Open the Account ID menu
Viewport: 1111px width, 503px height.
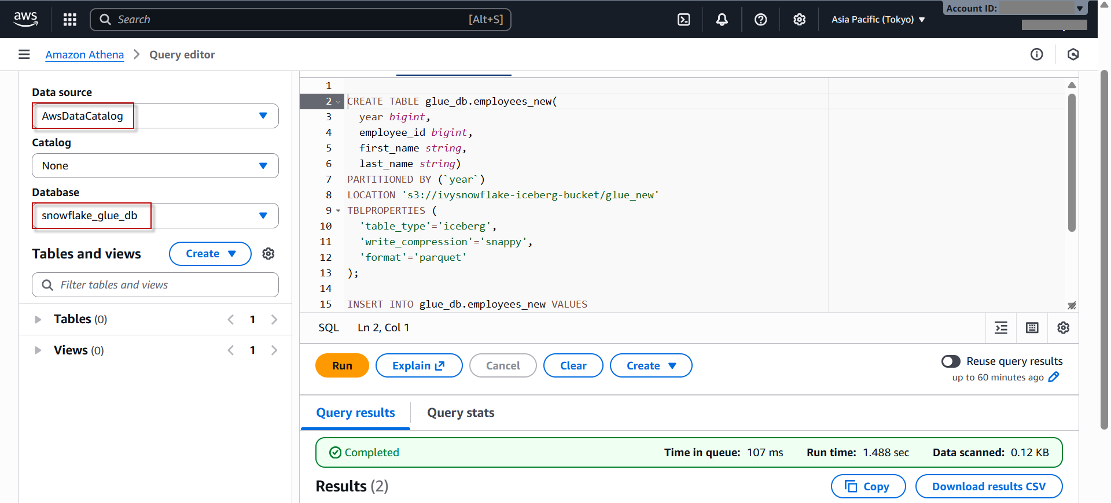point(1016,8)
